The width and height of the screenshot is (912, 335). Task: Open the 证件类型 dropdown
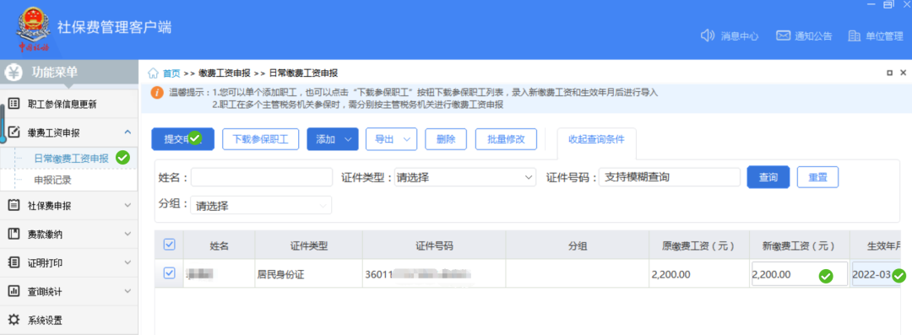click(x=464, y=177)
